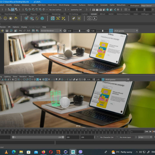Click Select by Object Type mode icon
155x155 pixels.
click(x=13, y=10)
